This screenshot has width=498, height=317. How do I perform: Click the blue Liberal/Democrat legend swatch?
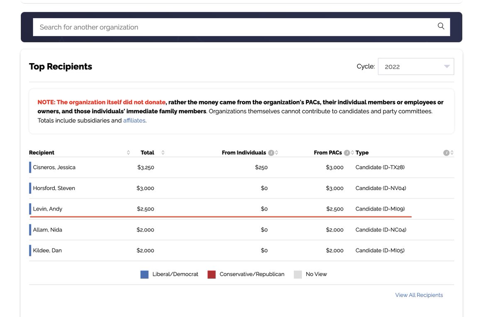coord(144,274)
